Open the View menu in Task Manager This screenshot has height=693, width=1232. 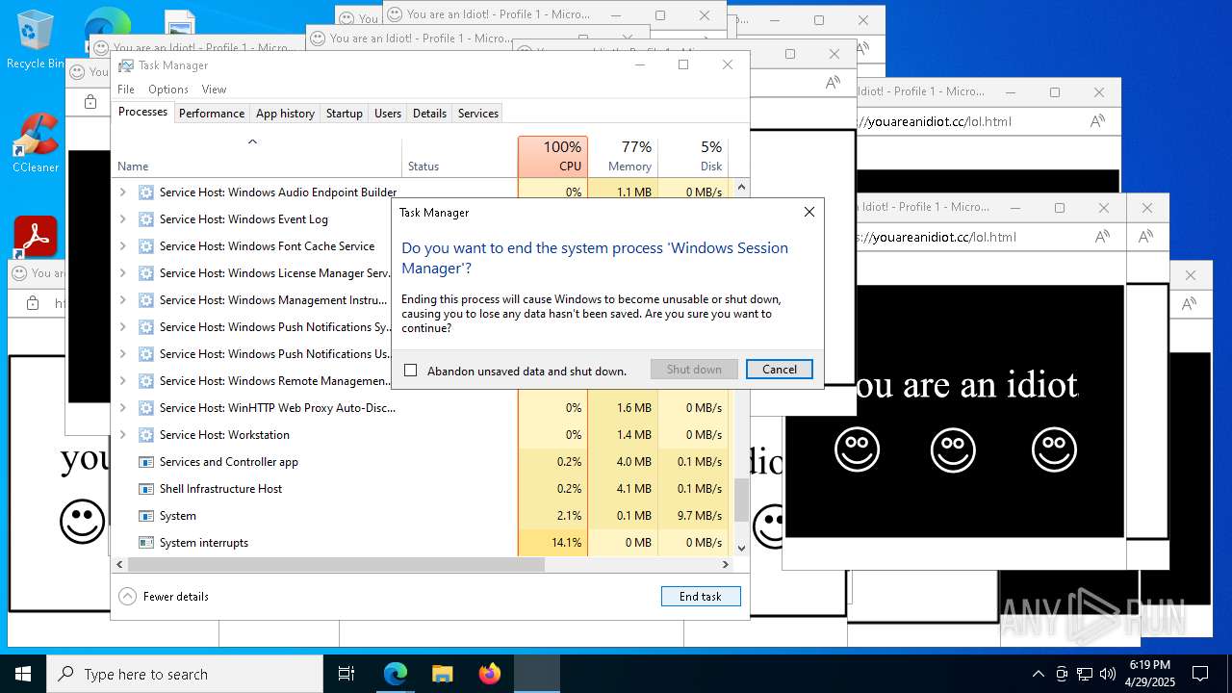214,90
